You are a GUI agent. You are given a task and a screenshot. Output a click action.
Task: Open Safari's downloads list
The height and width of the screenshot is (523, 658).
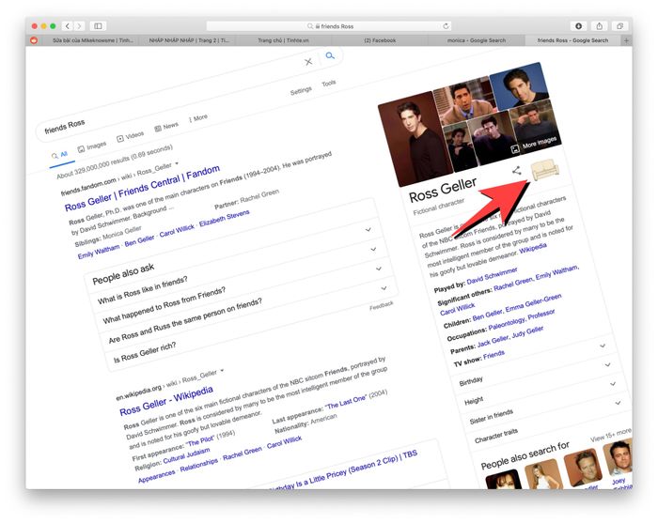579,26
